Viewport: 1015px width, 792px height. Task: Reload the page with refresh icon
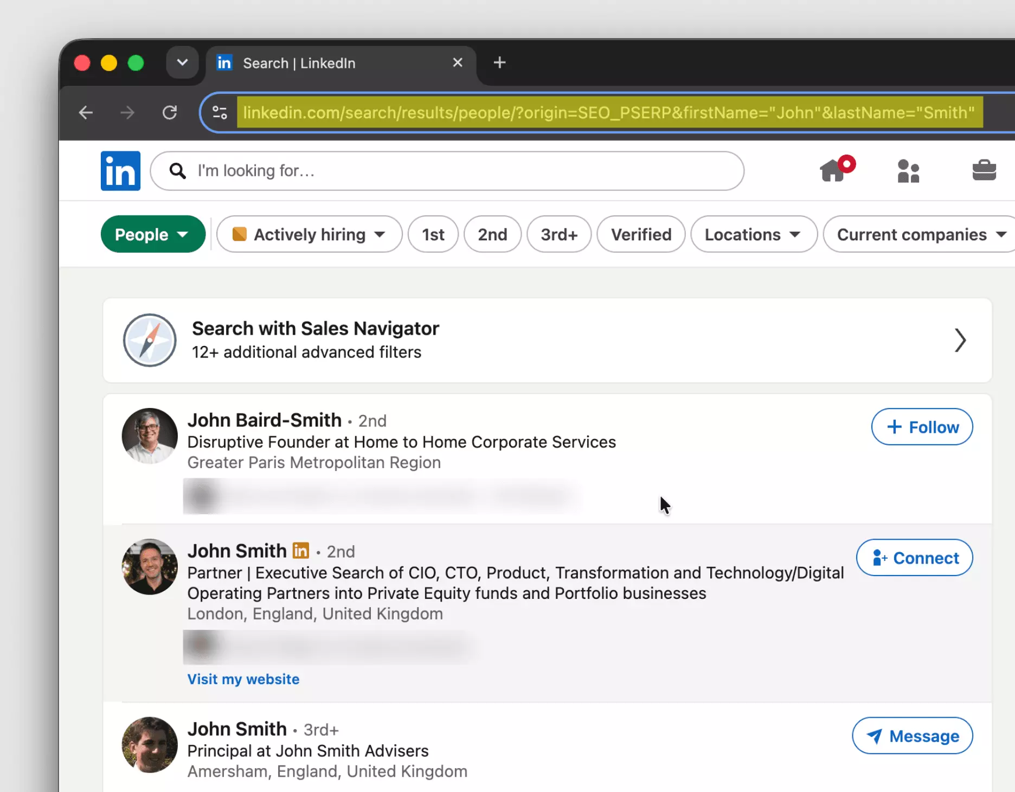click(170, 113)
